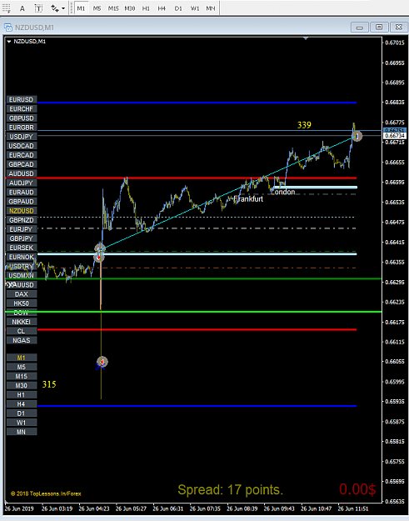
Task: Choose the GBPNZD symbol button
Action: coord(22,220)
